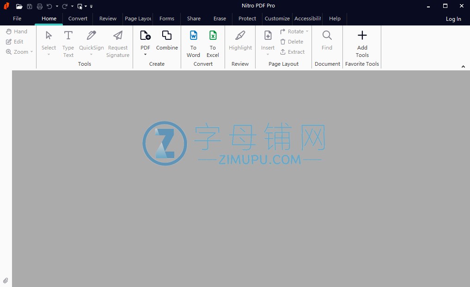The height and width of the screenshot is (287, 470).
Task: Expand the QuickSign dropdown arrow
Action: [92, 55]
